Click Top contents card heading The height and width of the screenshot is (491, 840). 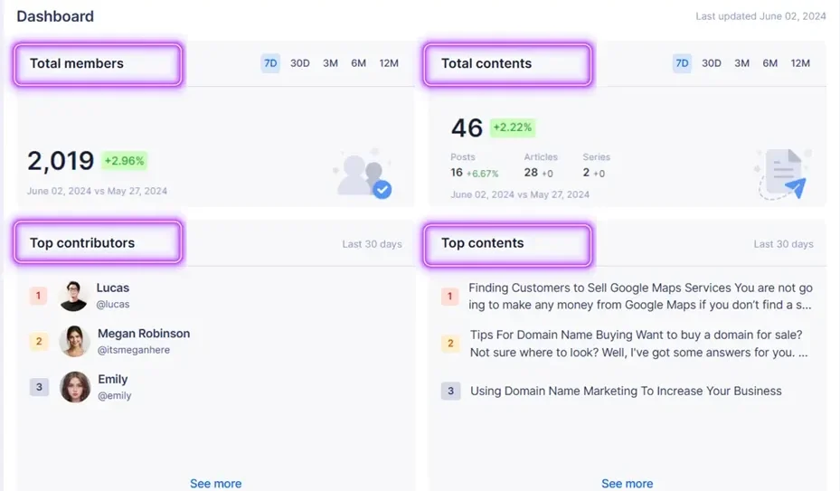pos(482,243)
